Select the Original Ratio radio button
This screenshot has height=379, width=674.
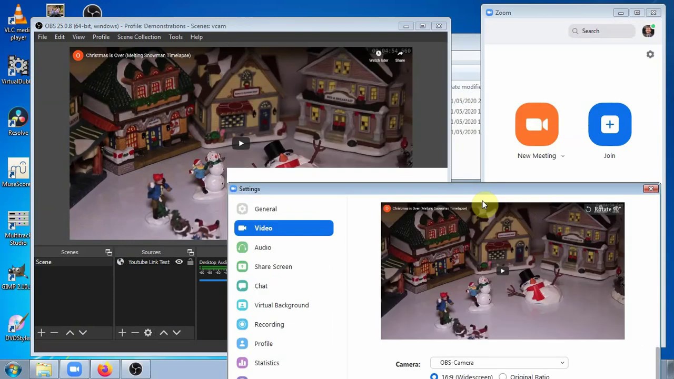tap(502, 377)
